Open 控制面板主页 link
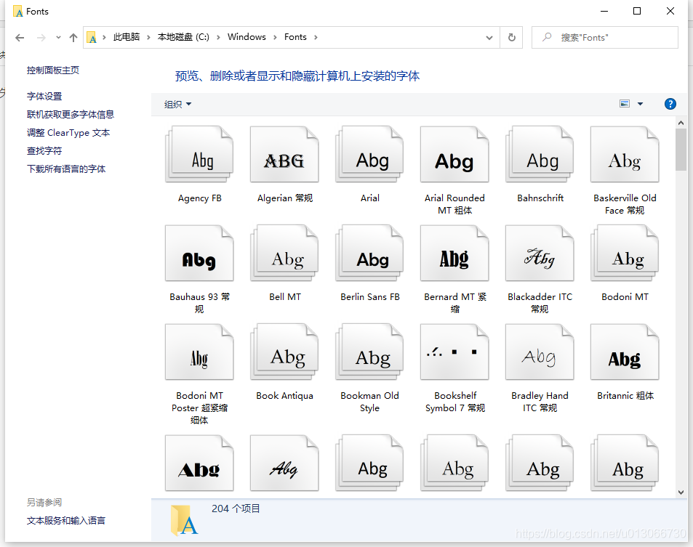693x547 pixels. click(x=53, y=70)
